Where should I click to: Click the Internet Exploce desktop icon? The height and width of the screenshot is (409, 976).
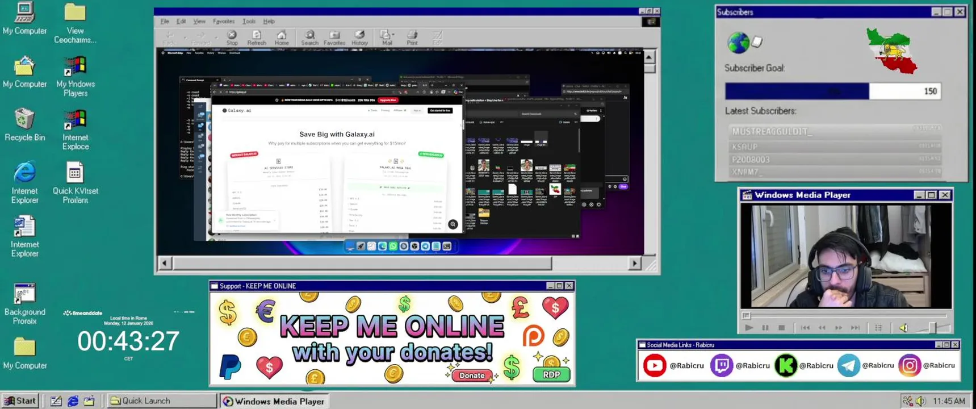click(75, 130)
